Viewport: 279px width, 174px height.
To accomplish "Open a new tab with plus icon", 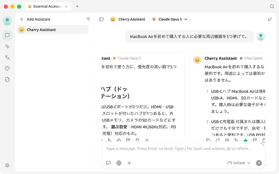I will coord(77,6).
